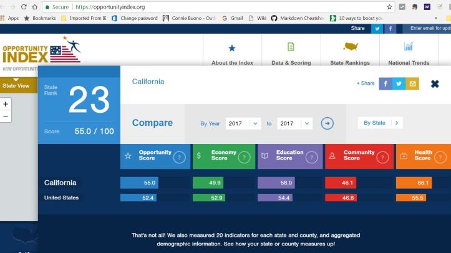Screen dimensions: 451x253
Task: Share California via Twitter panel icon
Action: [x=399, y=84]
